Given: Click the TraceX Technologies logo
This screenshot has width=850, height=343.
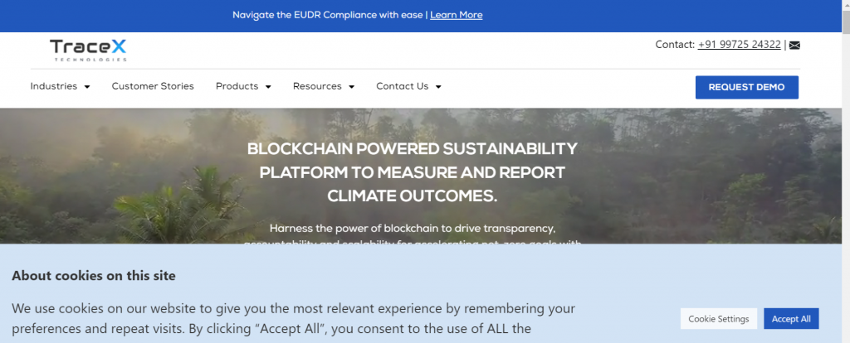Looking at the screenshot, I should [x=88, y=50].
